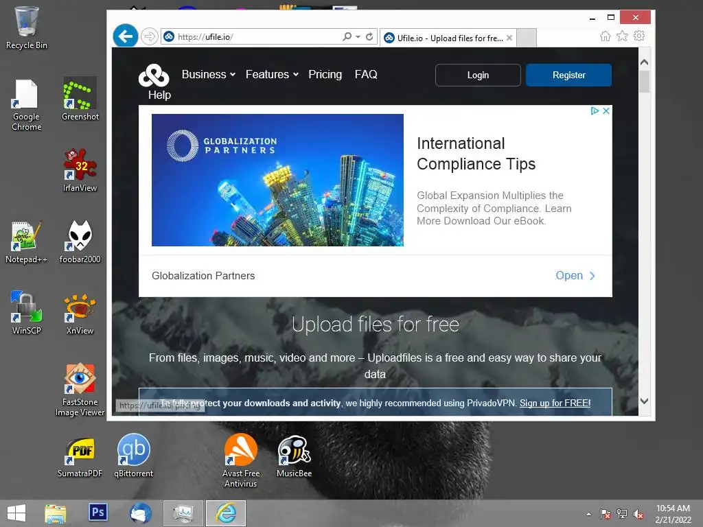Click International Compliance Tips headline
This screenshot has width=703, height=527.
476,154
